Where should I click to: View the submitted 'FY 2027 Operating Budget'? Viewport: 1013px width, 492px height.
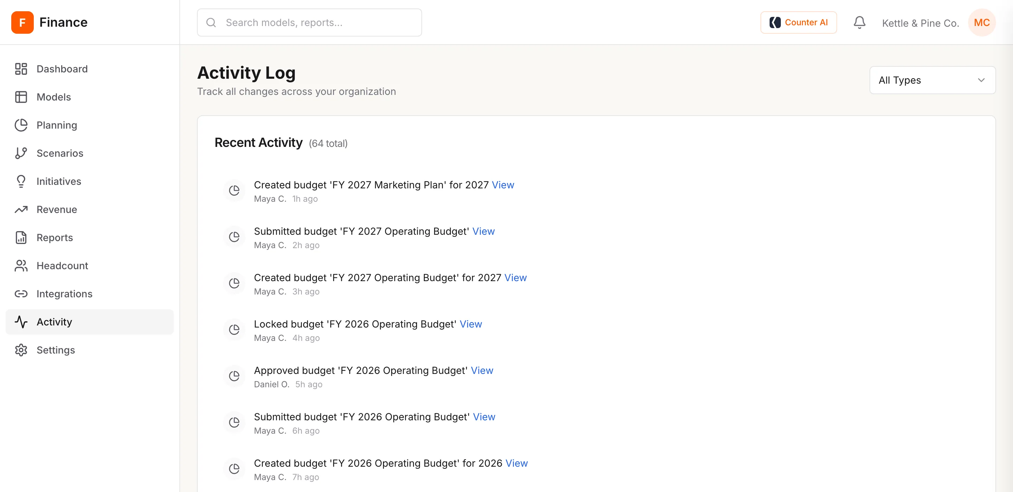pos(483,231)
